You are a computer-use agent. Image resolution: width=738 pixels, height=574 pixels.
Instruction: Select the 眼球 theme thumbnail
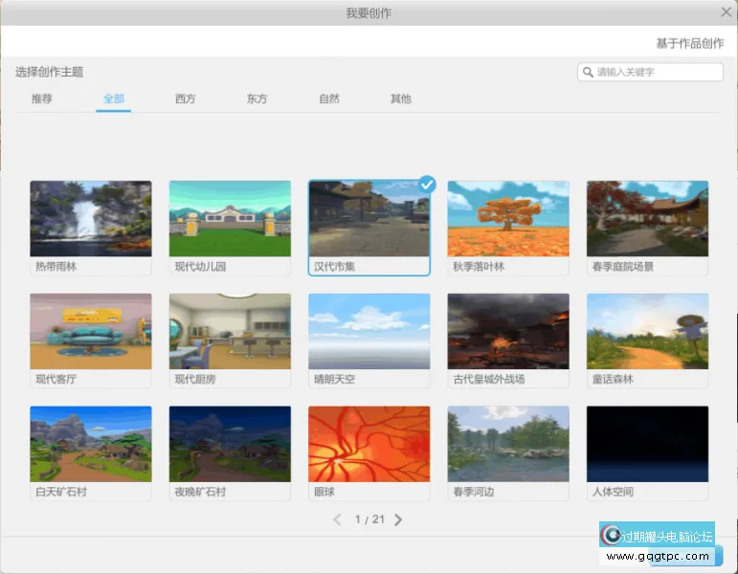tap(369, 444)
